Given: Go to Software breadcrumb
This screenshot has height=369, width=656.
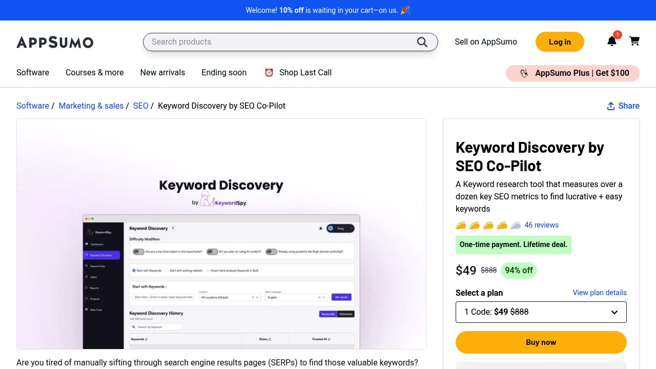Looking at the screenshot, I should (33, 106).
